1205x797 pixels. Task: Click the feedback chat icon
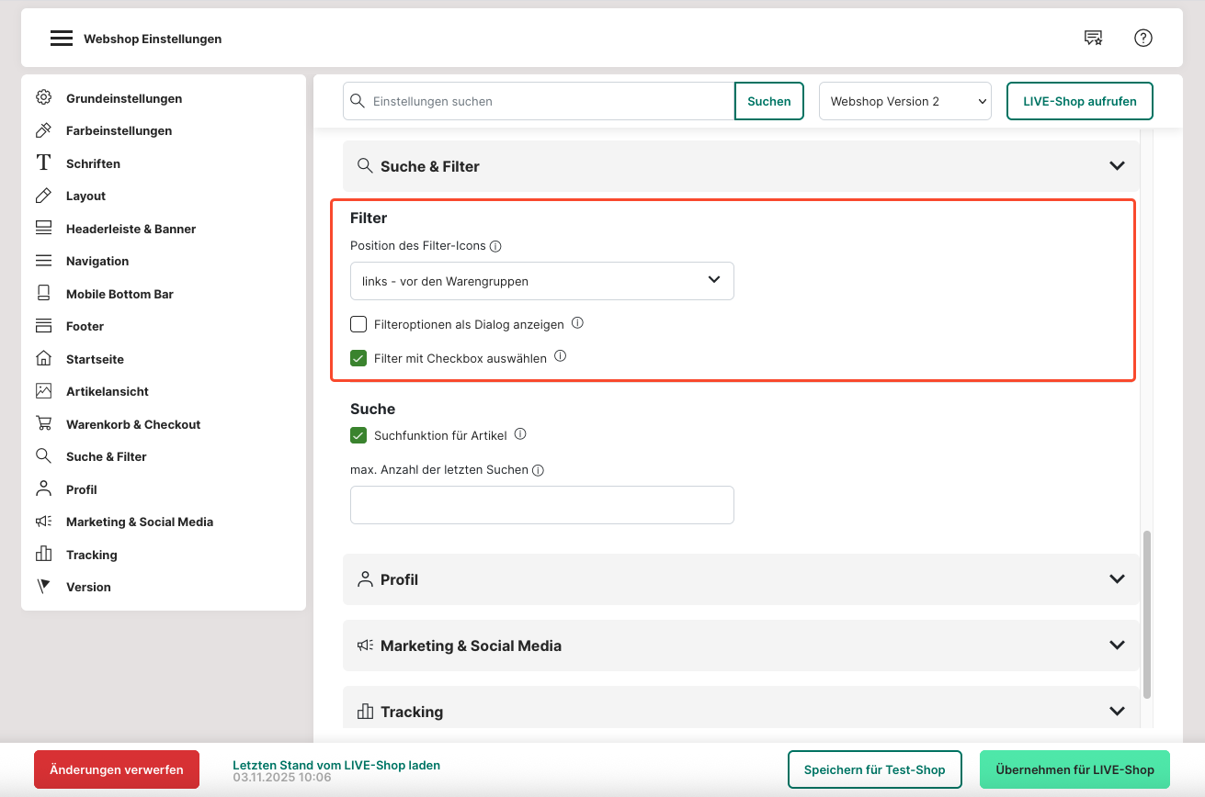tap(1093, 38)
